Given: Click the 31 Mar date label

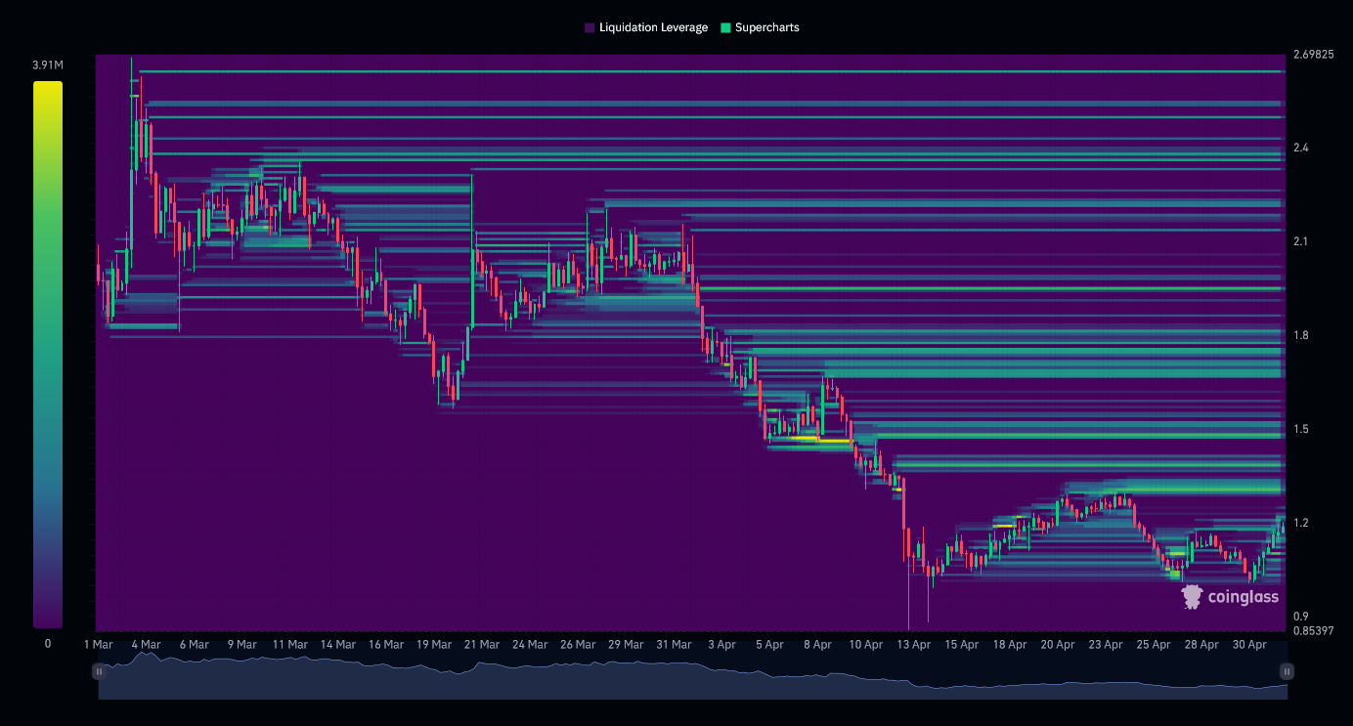Looking at the screenshot, I should (674, 645).
